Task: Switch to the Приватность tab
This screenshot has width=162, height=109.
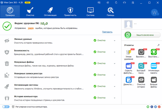Action: 70,11
